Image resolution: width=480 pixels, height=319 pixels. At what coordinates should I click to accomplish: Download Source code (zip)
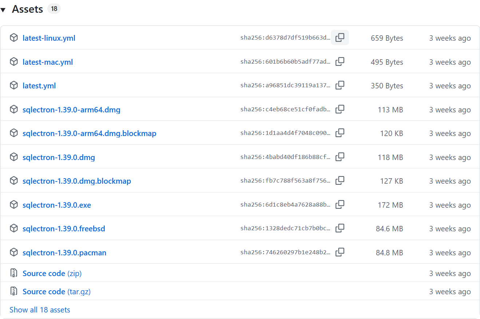52,274
